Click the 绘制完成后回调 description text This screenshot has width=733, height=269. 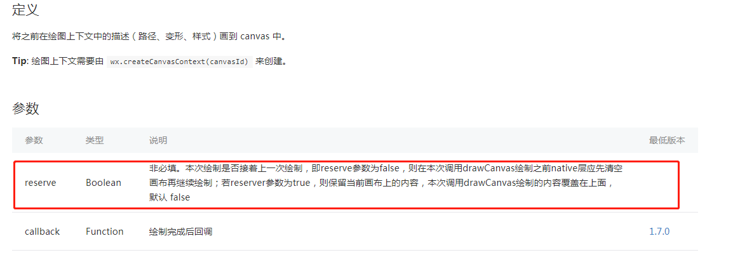pos(180,231)
